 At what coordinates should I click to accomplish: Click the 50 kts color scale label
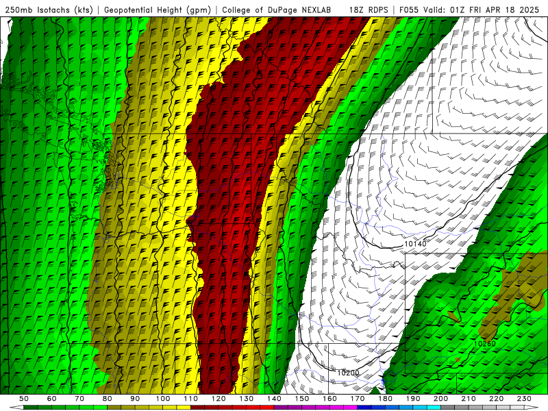tap(24, 399)
